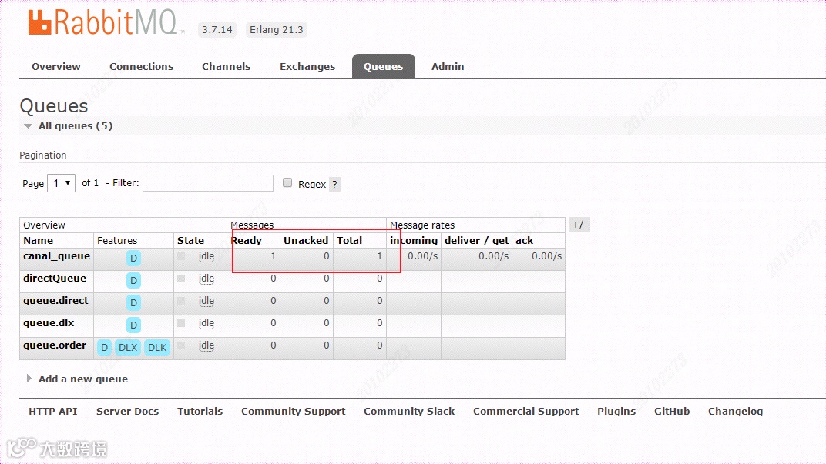Open the Page number dropdown
Viewport: 826px width, 464px height.
(x=61, y=183)
